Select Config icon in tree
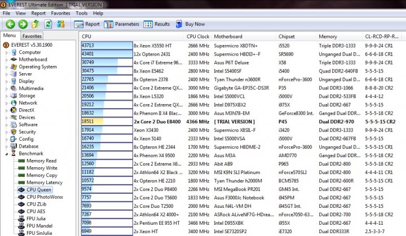406x236 pixels. click(x=14, y=139)
